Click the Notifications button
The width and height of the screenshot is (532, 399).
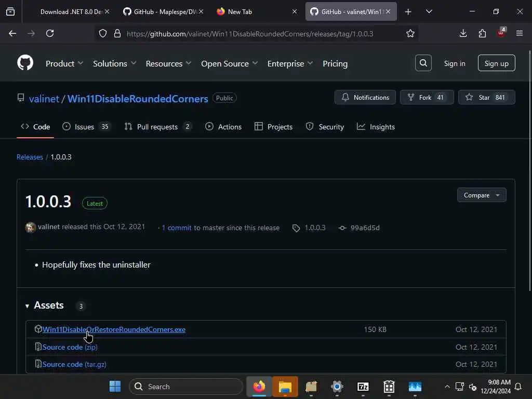click(365, 97)
